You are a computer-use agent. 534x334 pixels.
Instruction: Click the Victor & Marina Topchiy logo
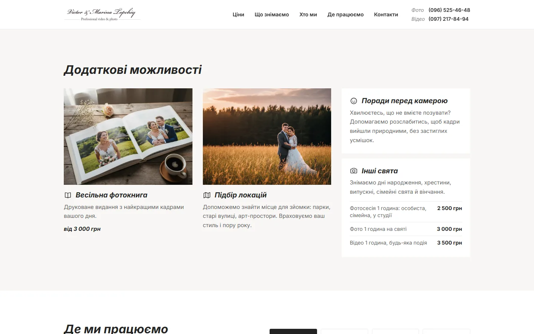pos(102,14)
